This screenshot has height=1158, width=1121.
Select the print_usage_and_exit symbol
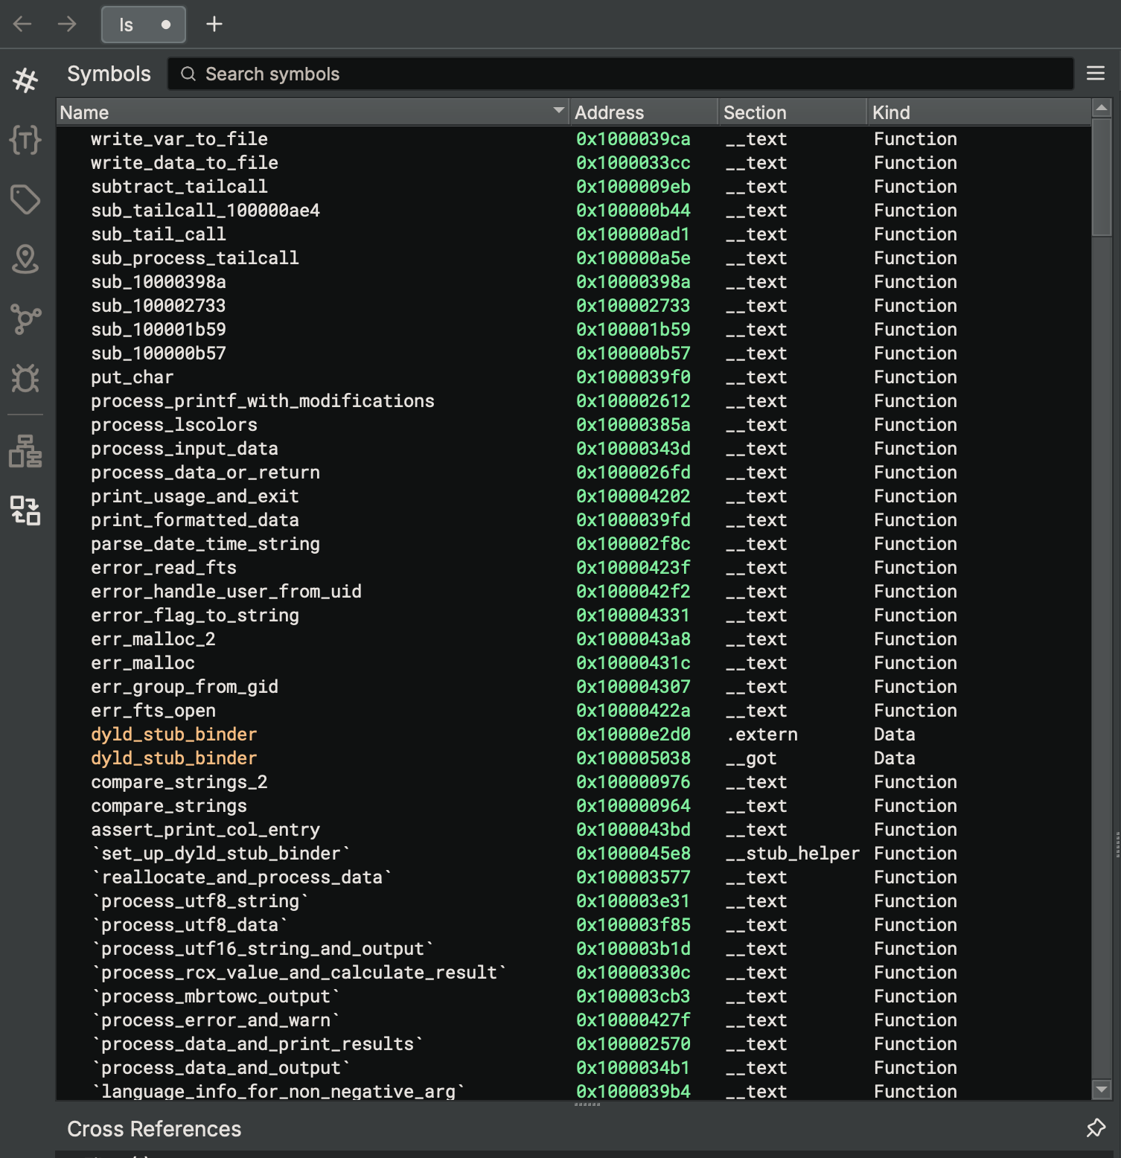pyautogui.click(x=195, y=496)
